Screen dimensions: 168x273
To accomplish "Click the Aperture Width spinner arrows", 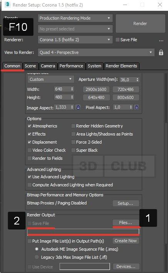I will click(137, 80).
